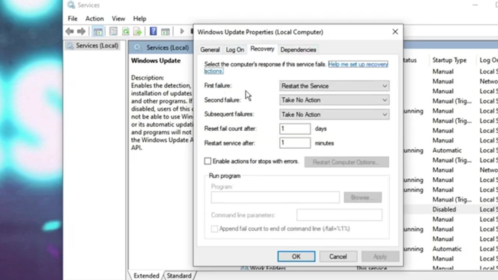The image size is (498, 280).
Task: Open the File menu
Action: pos(72,18)
